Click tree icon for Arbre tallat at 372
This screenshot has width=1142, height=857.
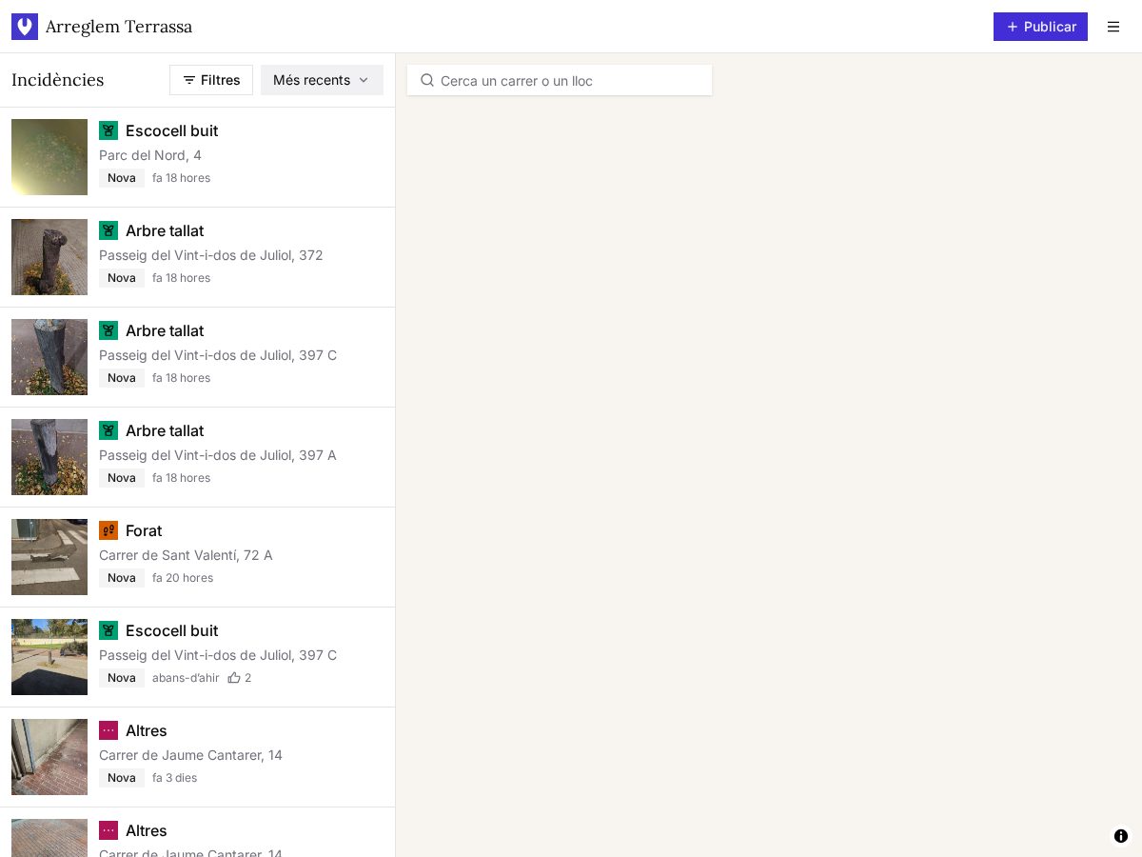coord(108,230)
